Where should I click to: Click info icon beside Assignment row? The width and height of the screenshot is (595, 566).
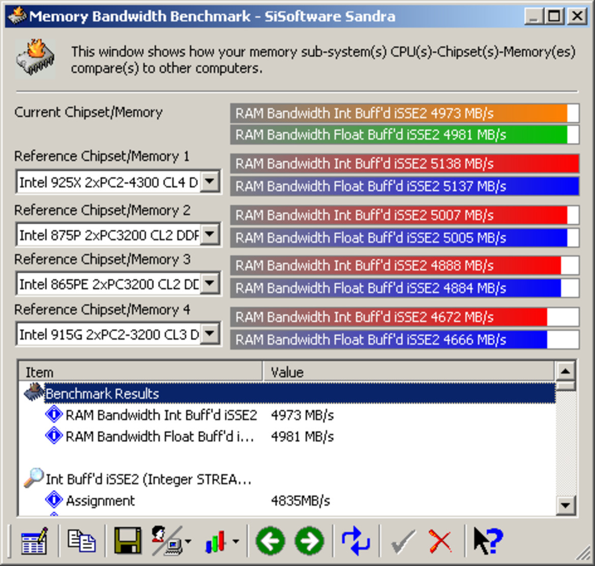coord(54,500)
